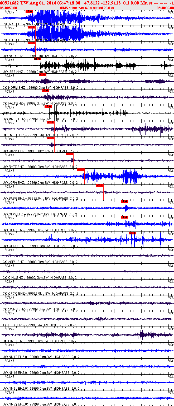Select the pick flag on UW IZEE trace
174x406 pixels.
tap(37, 59)
